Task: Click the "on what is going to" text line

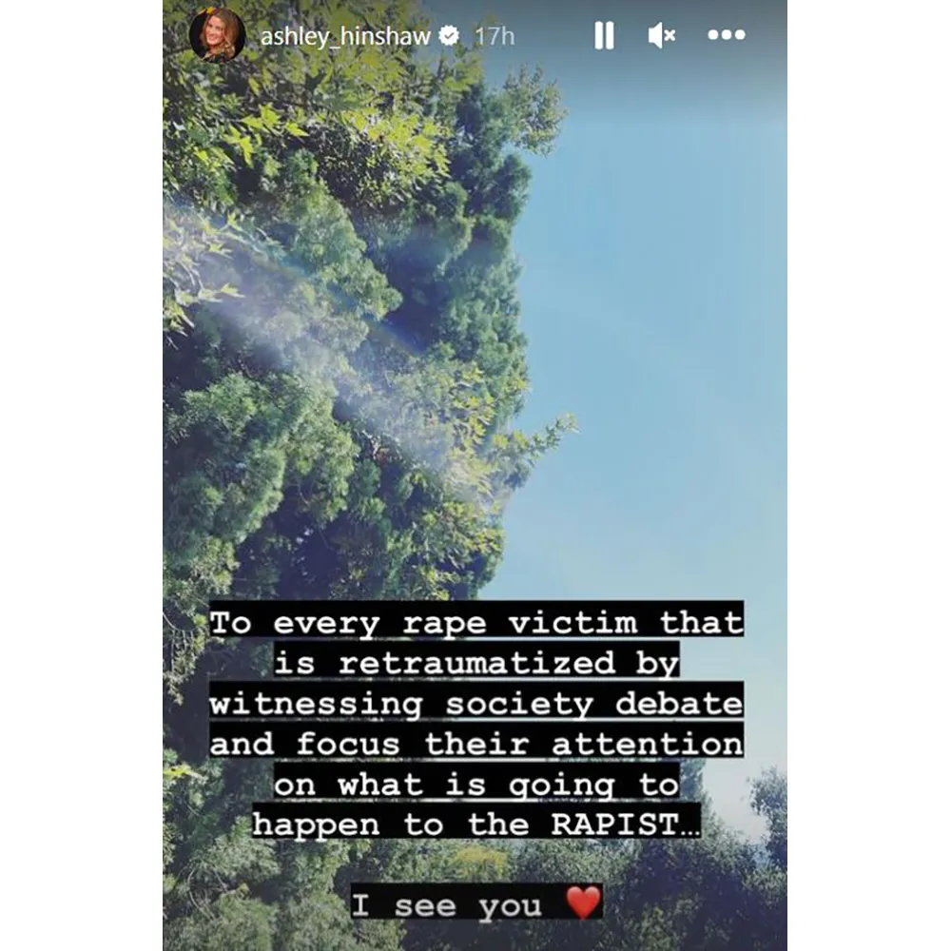Action: [x=476, y=785]
